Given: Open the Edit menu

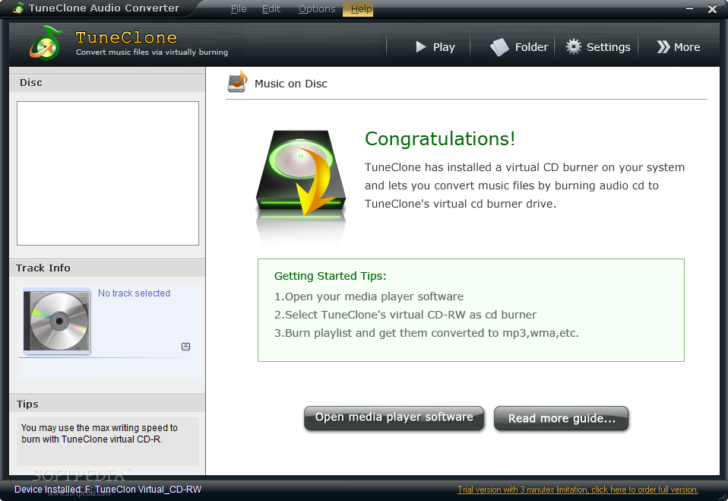Looking at the screenshot, I should click(271, 9).
